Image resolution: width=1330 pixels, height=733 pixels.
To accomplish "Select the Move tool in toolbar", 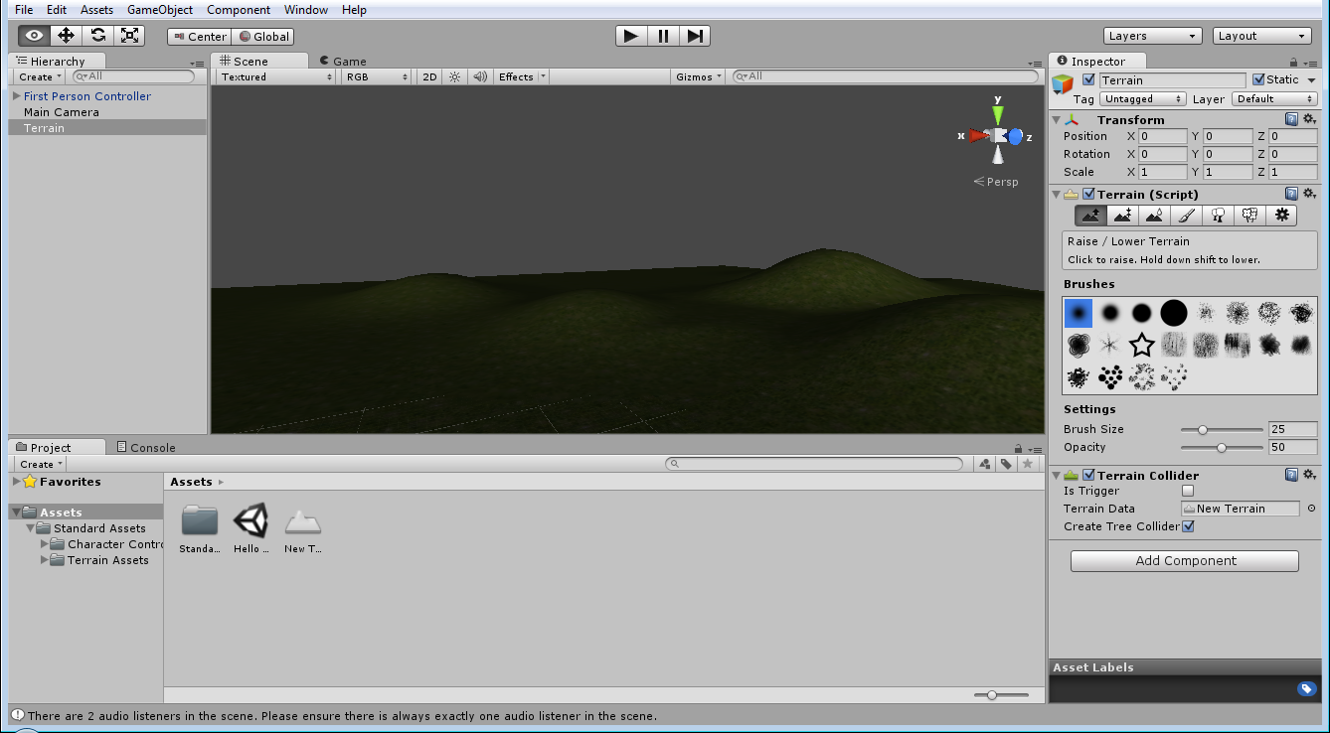I will 66,36.
